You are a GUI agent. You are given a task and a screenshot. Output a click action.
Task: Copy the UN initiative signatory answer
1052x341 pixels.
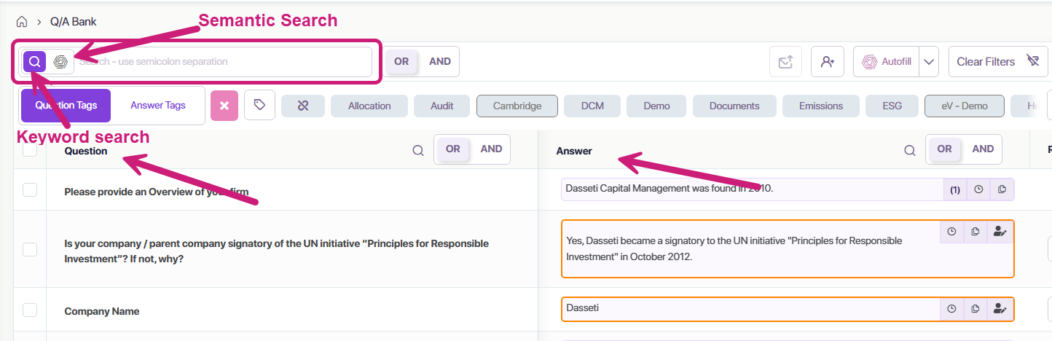975,232
